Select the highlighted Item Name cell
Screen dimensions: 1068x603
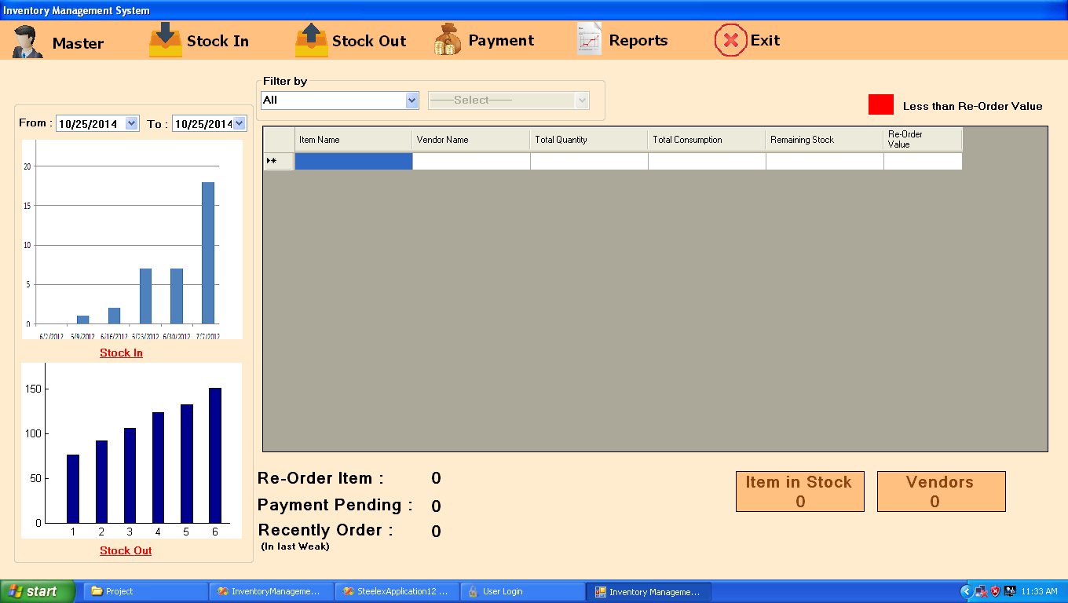click(353, 161)
